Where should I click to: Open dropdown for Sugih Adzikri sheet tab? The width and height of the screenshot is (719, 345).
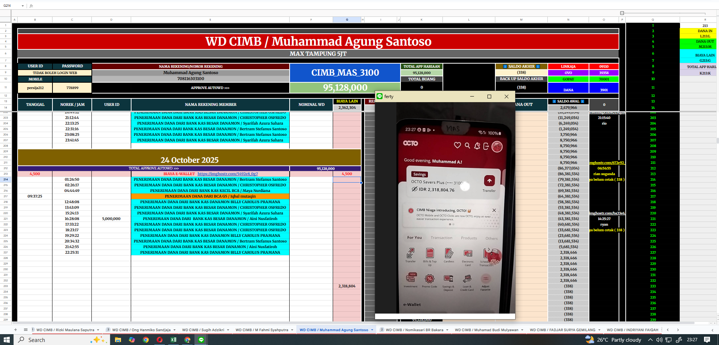tap(228, 330)
